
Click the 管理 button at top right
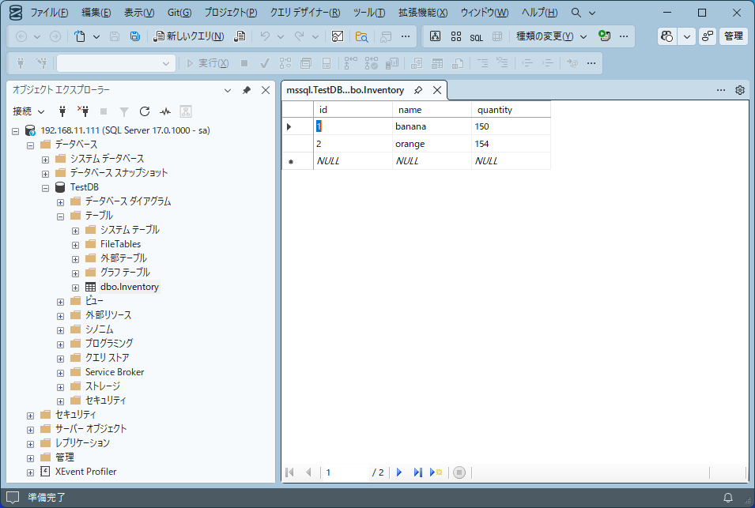point(733,36)
